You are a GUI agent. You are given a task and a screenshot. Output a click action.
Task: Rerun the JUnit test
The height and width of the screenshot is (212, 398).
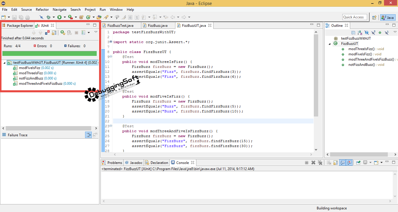tap(62, 32)
